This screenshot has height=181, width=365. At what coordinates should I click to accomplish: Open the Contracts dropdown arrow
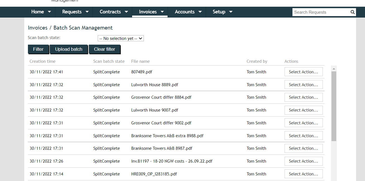point(126,12)
